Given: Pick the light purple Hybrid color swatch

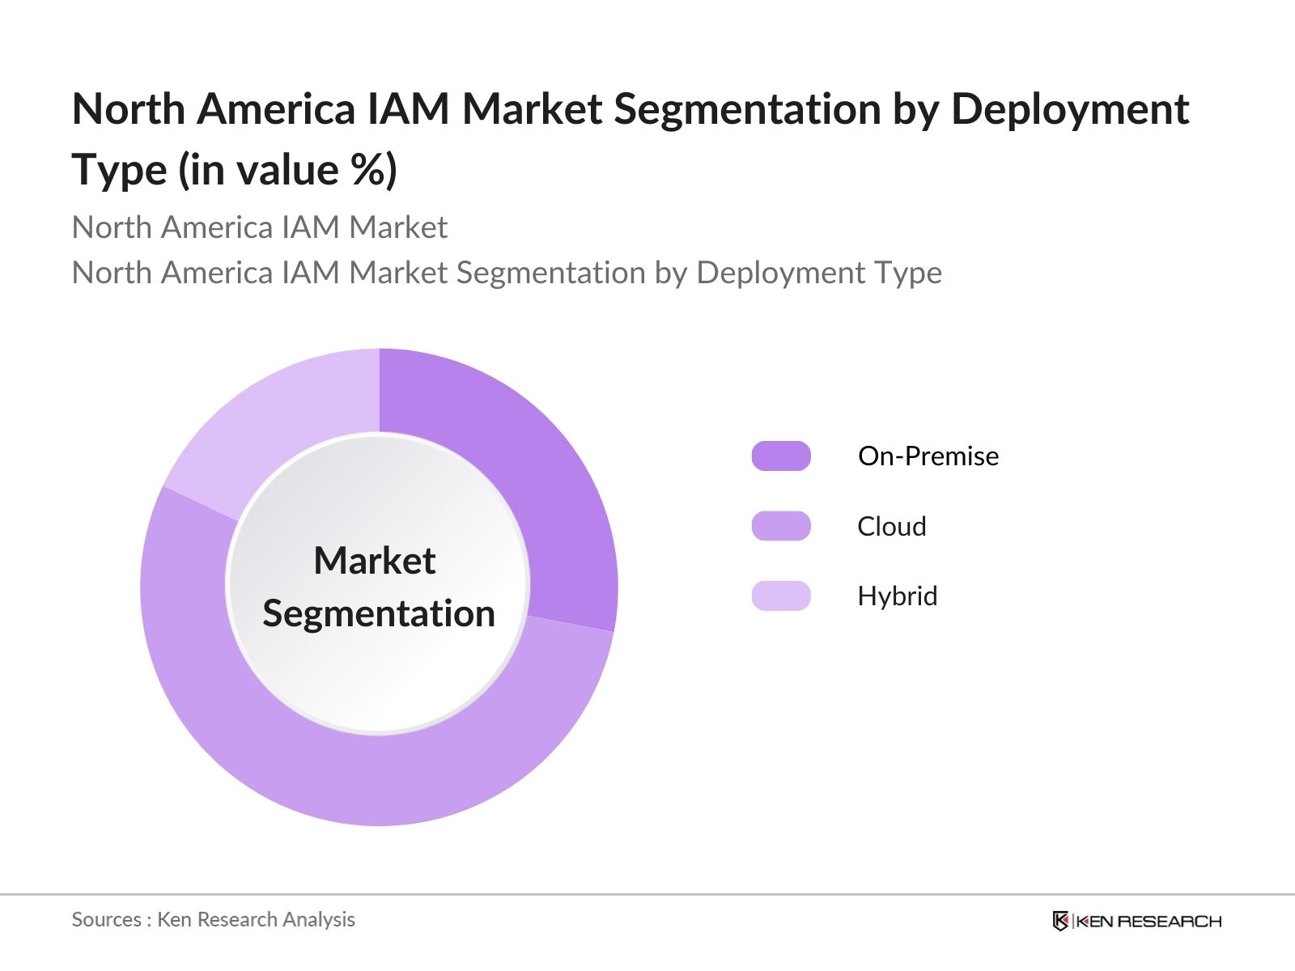Looking at the screenshot, I should (780, 596).
